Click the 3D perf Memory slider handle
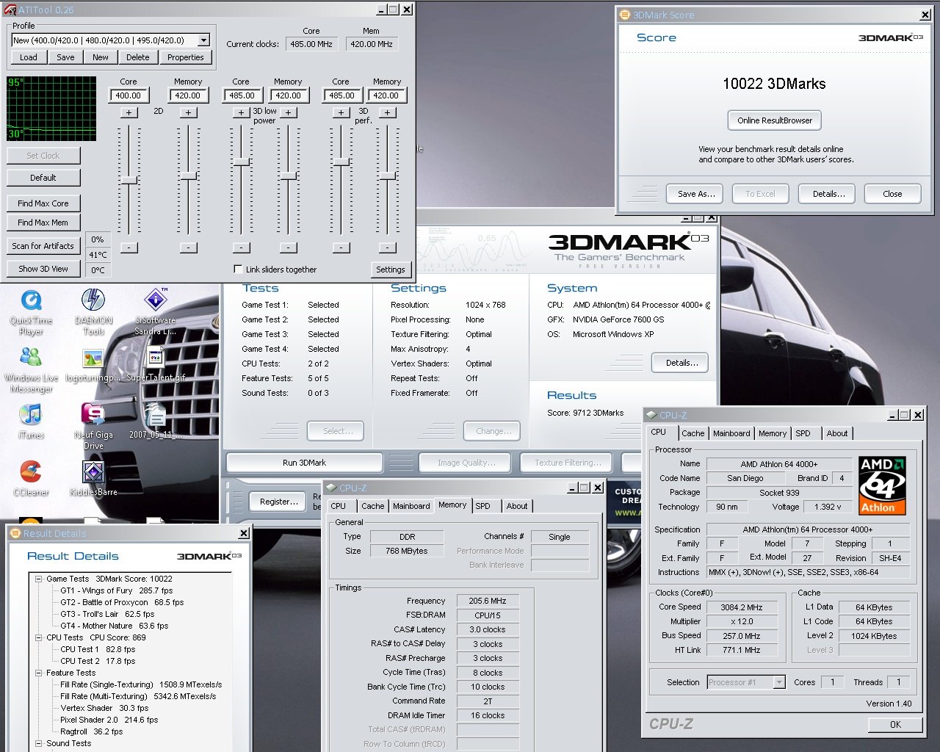Screen dimensions: 940x752 (x=388, y=176)
